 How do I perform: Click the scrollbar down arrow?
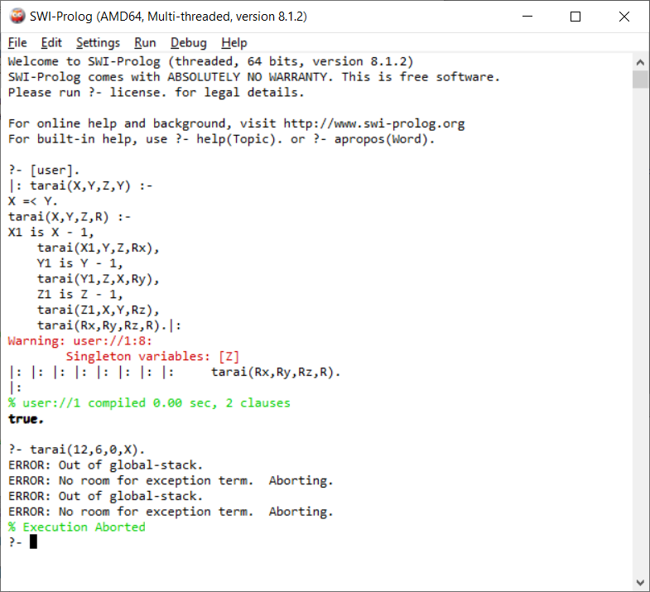pos(640,582)
